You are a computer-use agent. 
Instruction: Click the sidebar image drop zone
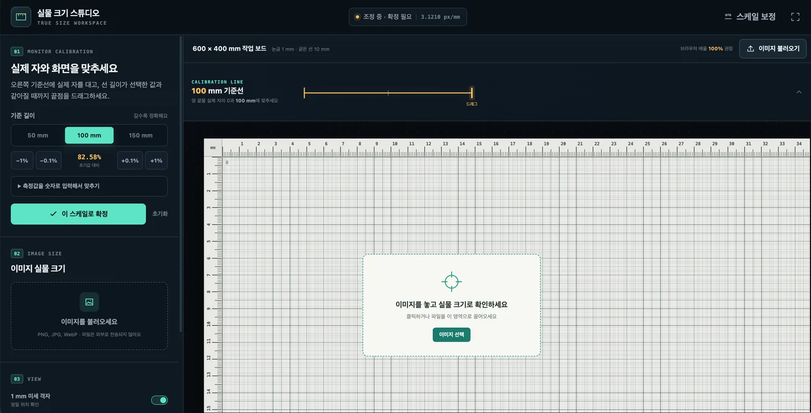(x=89, y=316)
